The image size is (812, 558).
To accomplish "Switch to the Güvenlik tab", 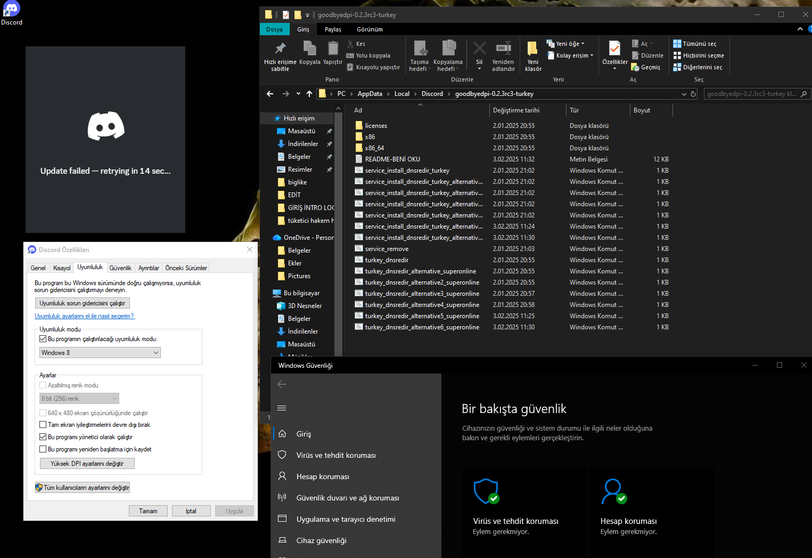I will 120,268.
